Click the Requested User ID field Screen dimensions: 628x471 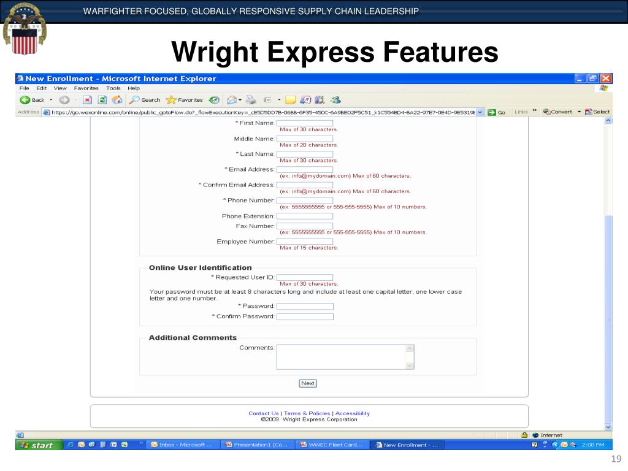[305, 277]
